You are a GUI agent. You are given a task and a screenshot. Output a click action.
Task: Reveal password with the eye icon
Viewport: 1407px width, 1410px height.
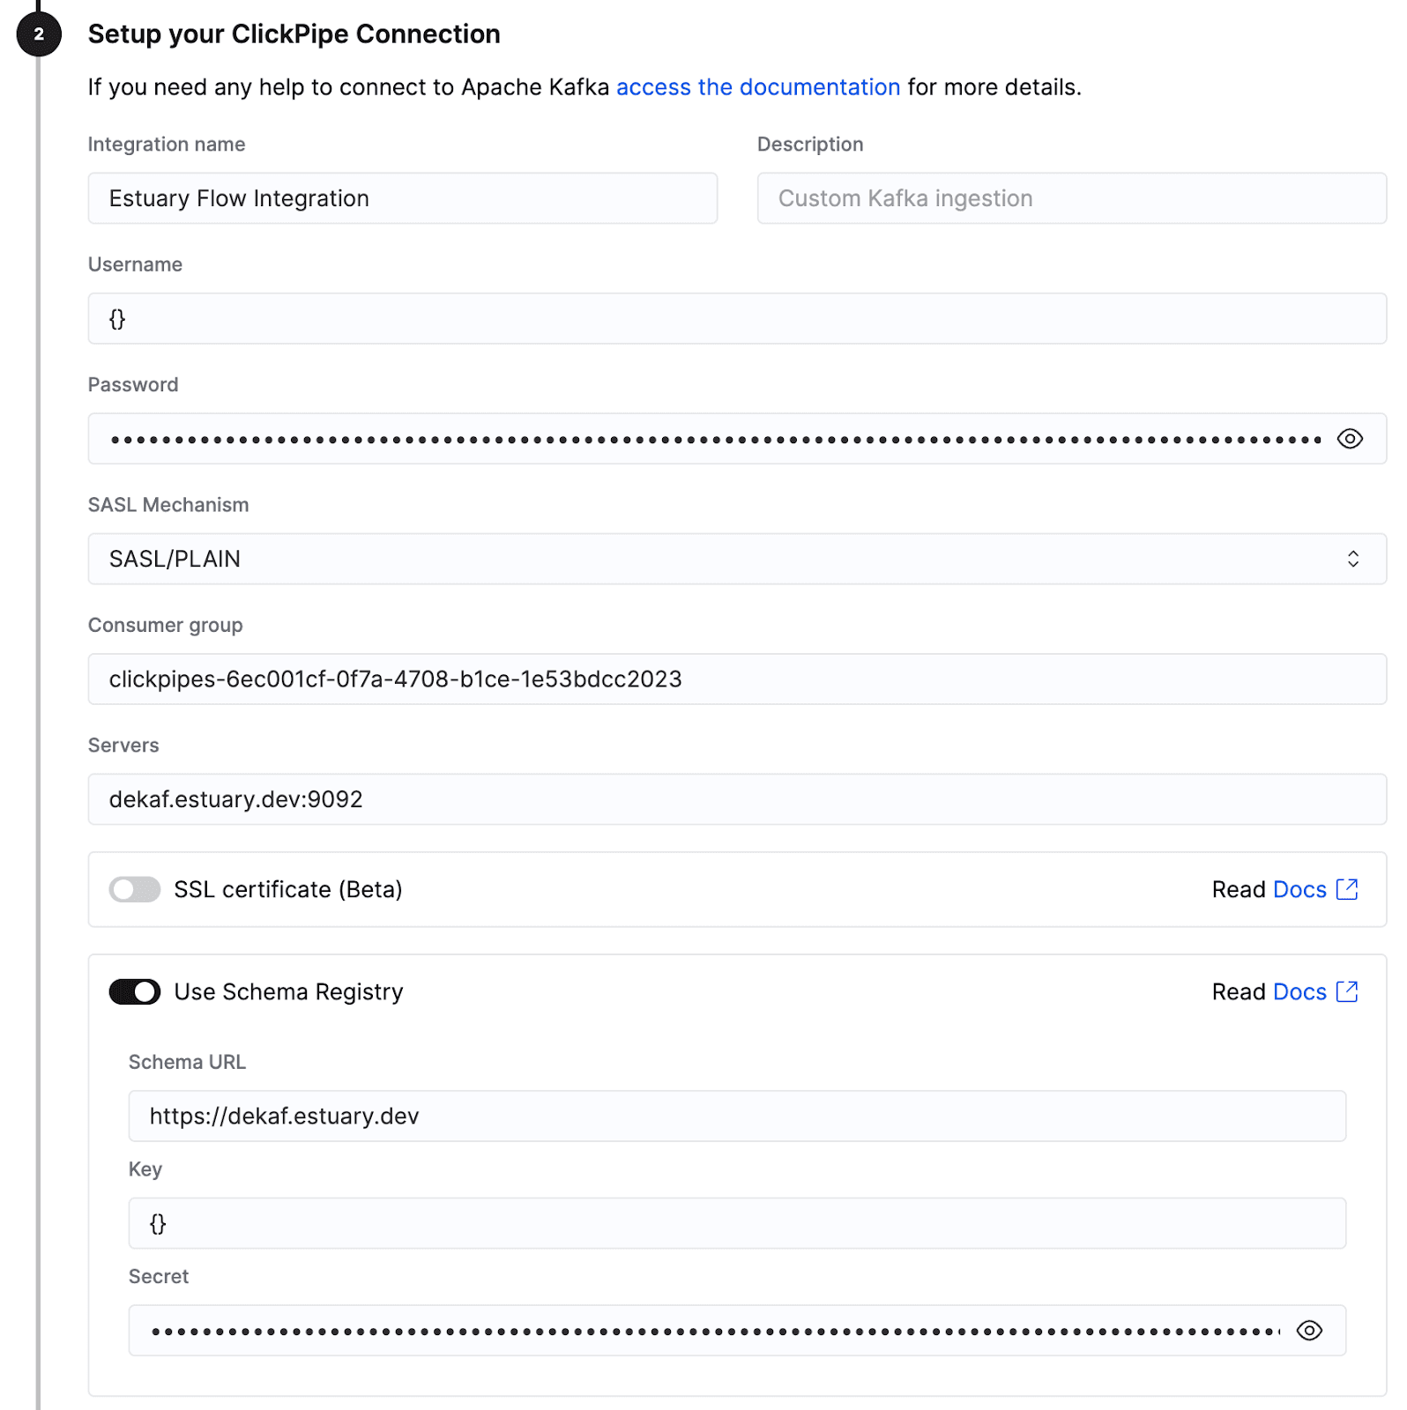tap(1349, 439)
